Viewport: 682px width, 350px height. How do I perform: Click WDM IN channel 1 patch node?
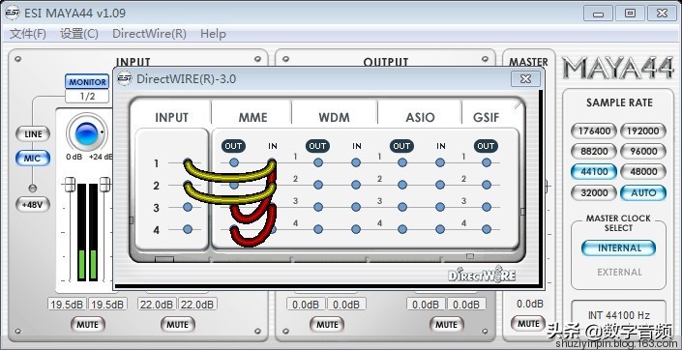point(356,162)
